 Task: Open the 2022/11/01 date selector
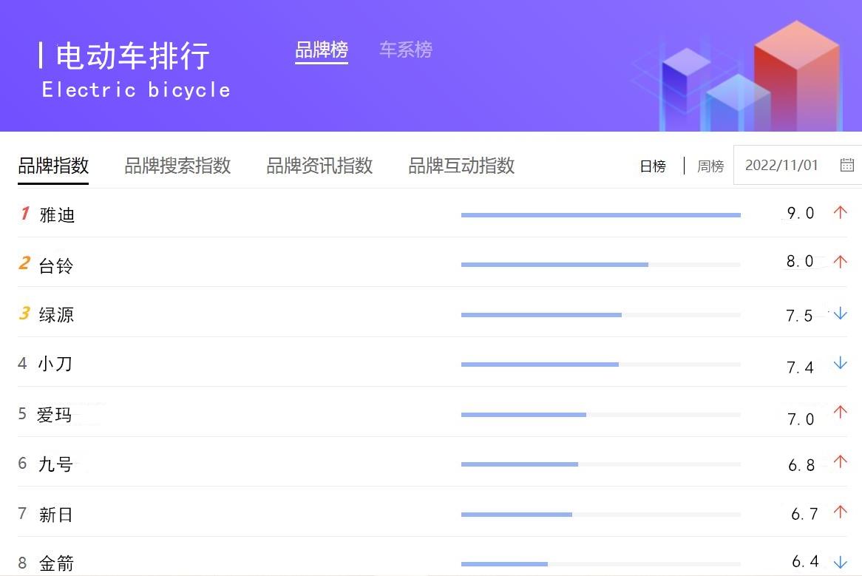(x=781, y=166)
